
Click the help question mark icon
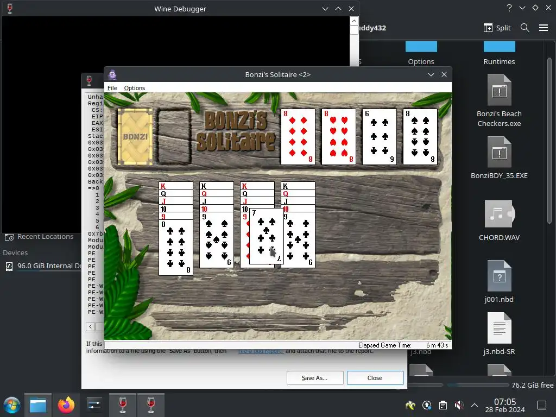pyautogui.click(x=509, y=8)
